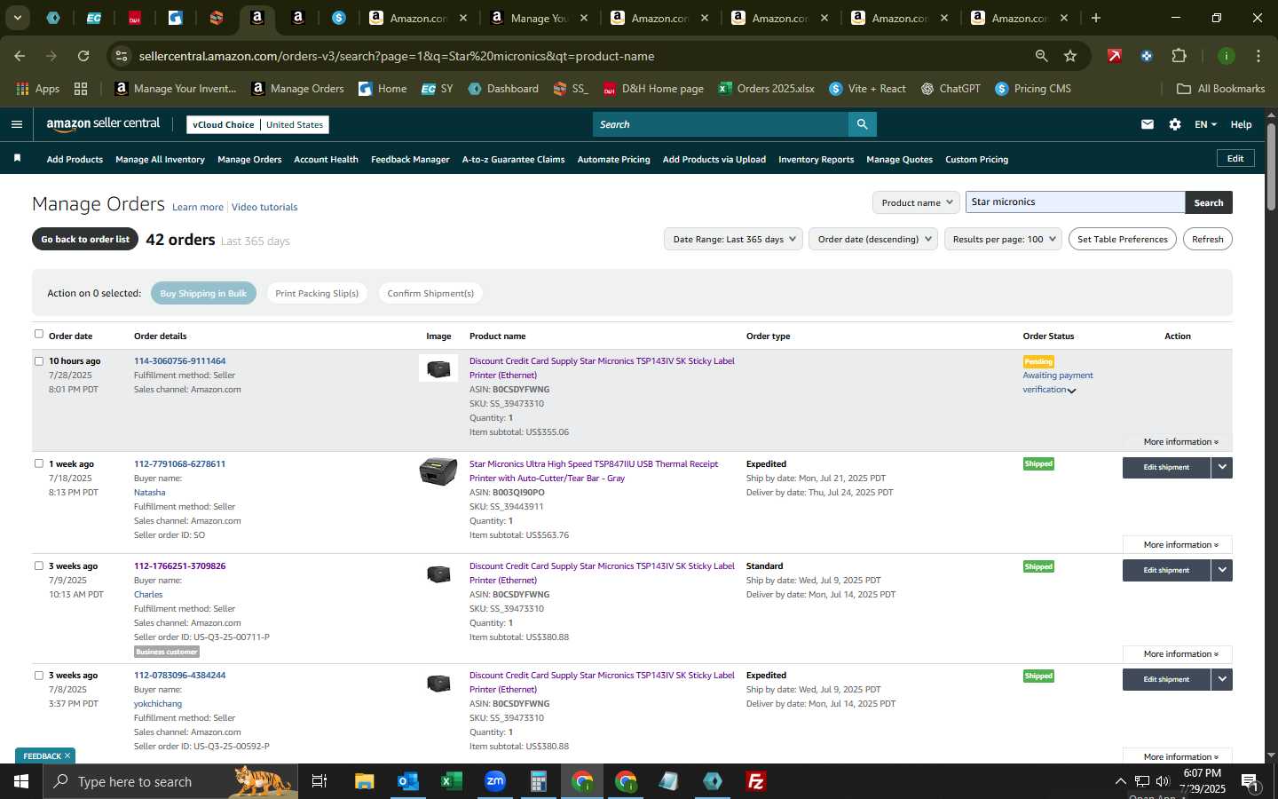Open the Chrome three-dot menu
The image size is (1278, 799).
[x=1258, y=56]
